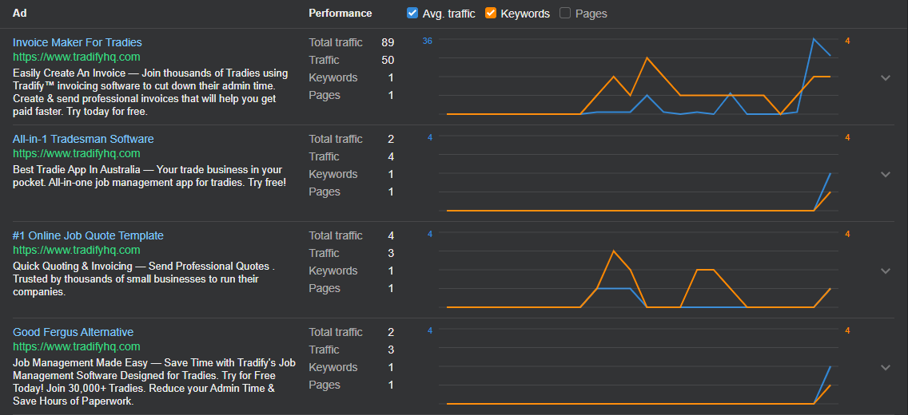Open the All-in-1 Tradesman Software ad title
The image size is (908, 415).
[x=83, y=139]
